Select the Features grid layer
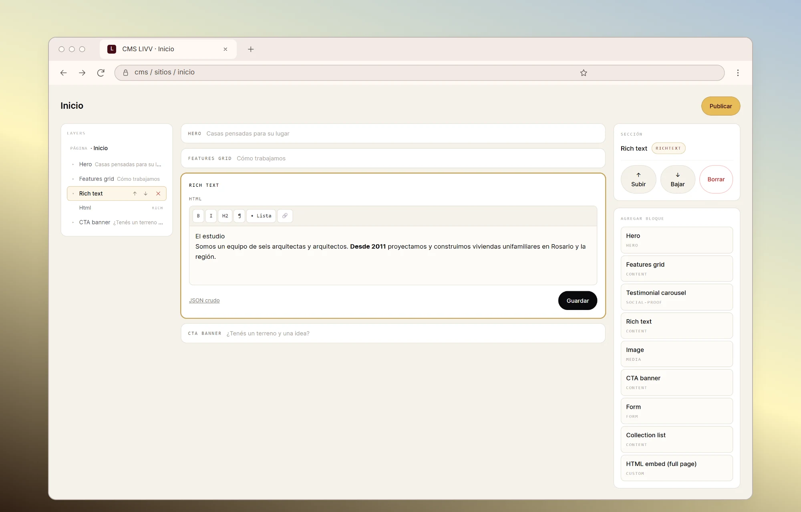801x512 pixels. [x=117, y=179]
